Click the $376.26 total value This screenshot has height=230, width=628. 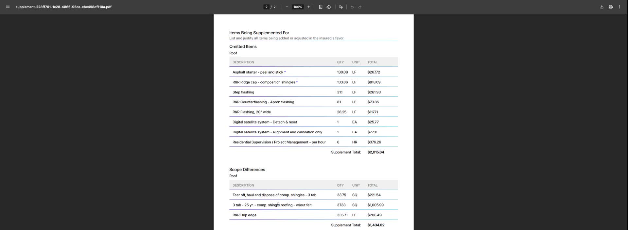tap(374, 142)
